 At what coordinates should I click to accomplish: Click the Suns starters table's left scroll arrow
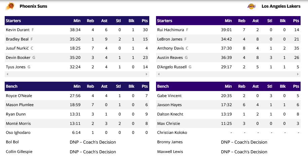click(7, 74)
